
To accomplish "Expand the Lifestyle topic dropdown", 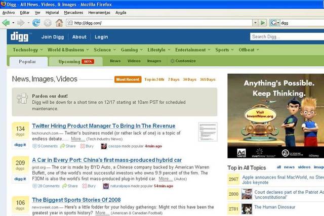I will [169, 50].
